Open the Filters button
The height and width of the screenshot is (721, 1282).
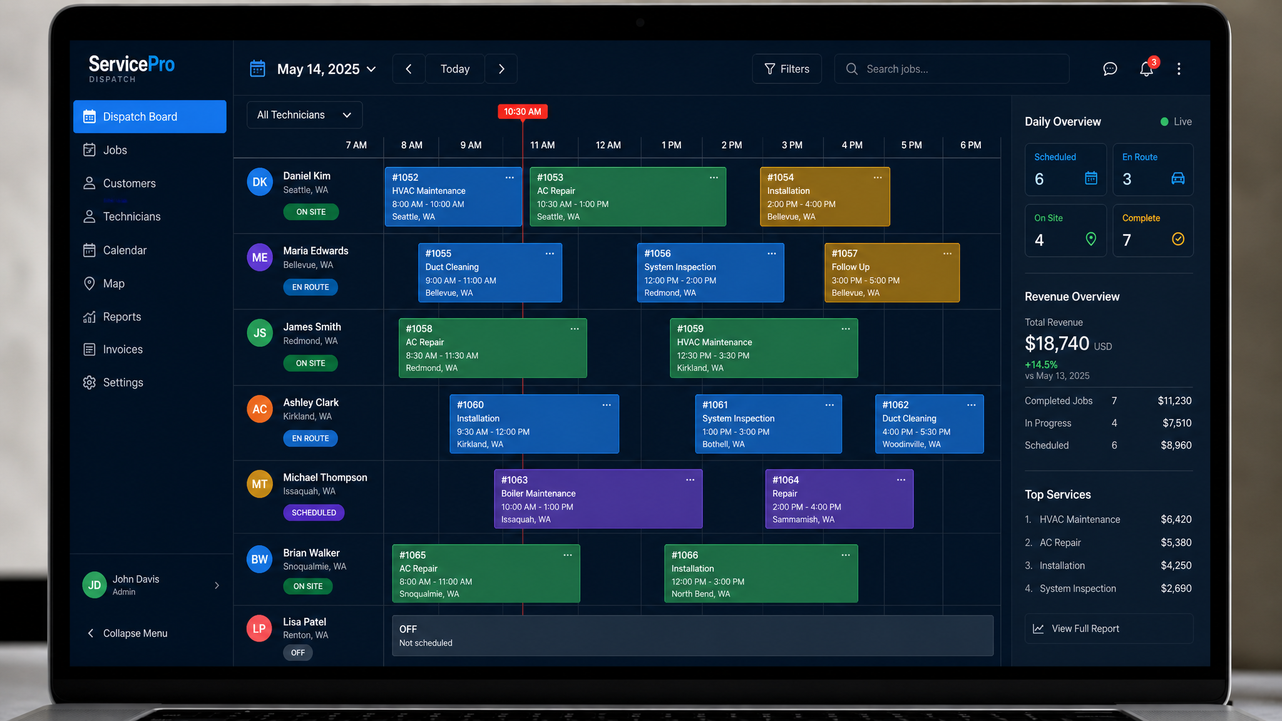787,69
